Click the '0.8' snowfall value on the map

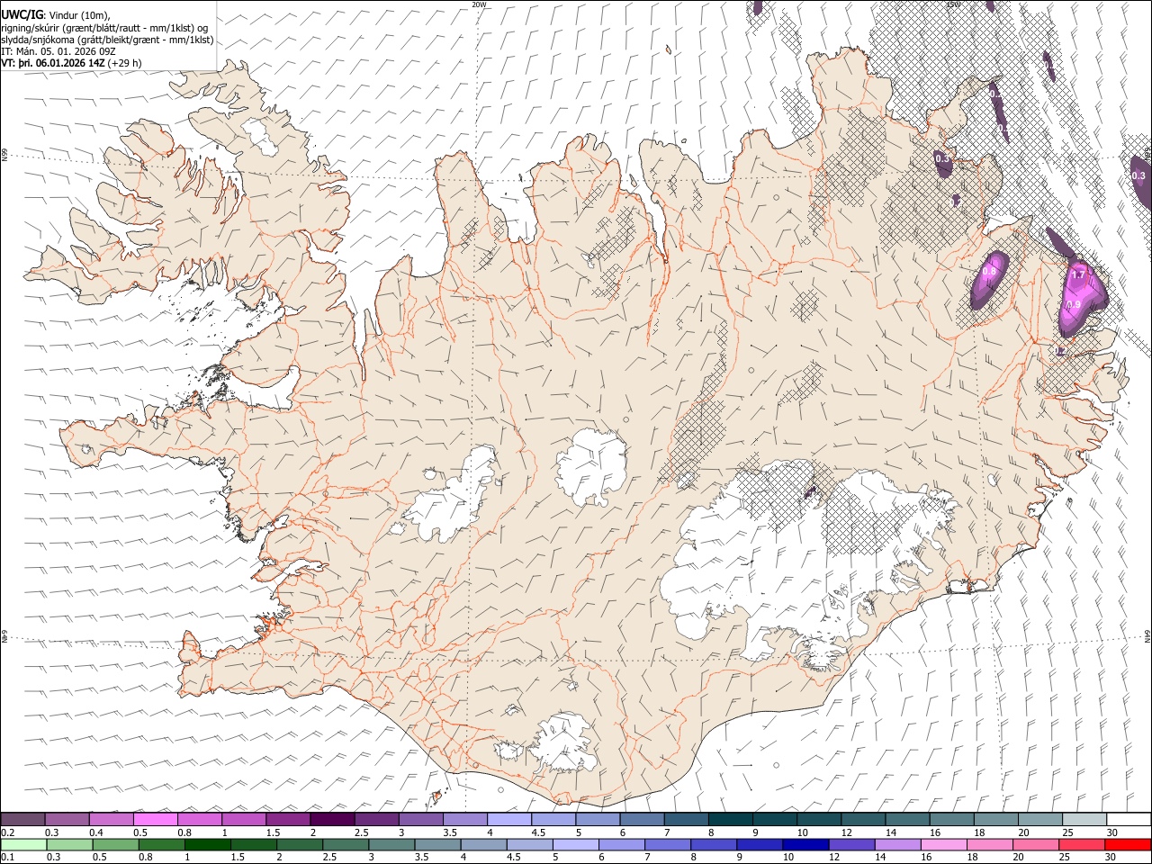tap(989, 271)
